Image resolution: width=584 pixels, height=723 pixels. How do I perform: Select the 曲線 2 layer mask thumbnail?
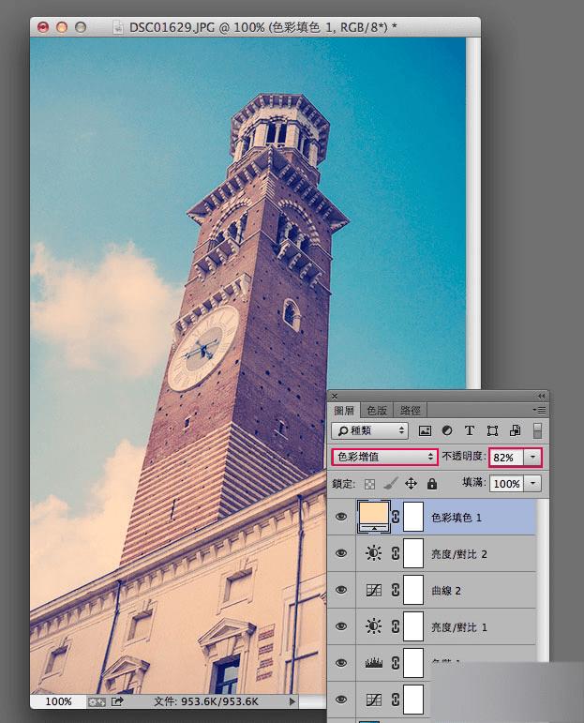413,590
